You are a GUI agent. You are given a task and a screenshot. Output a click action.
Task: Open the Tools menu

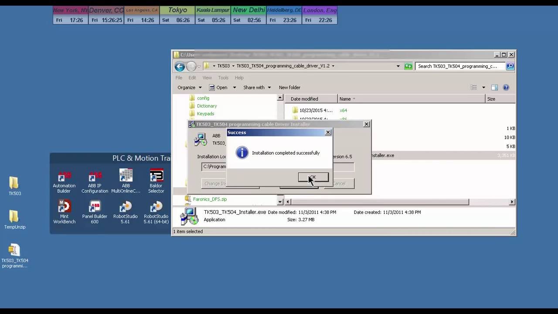223,78
